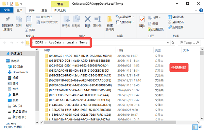
Task: Click the 属性 properties icon
Action: 142,19
